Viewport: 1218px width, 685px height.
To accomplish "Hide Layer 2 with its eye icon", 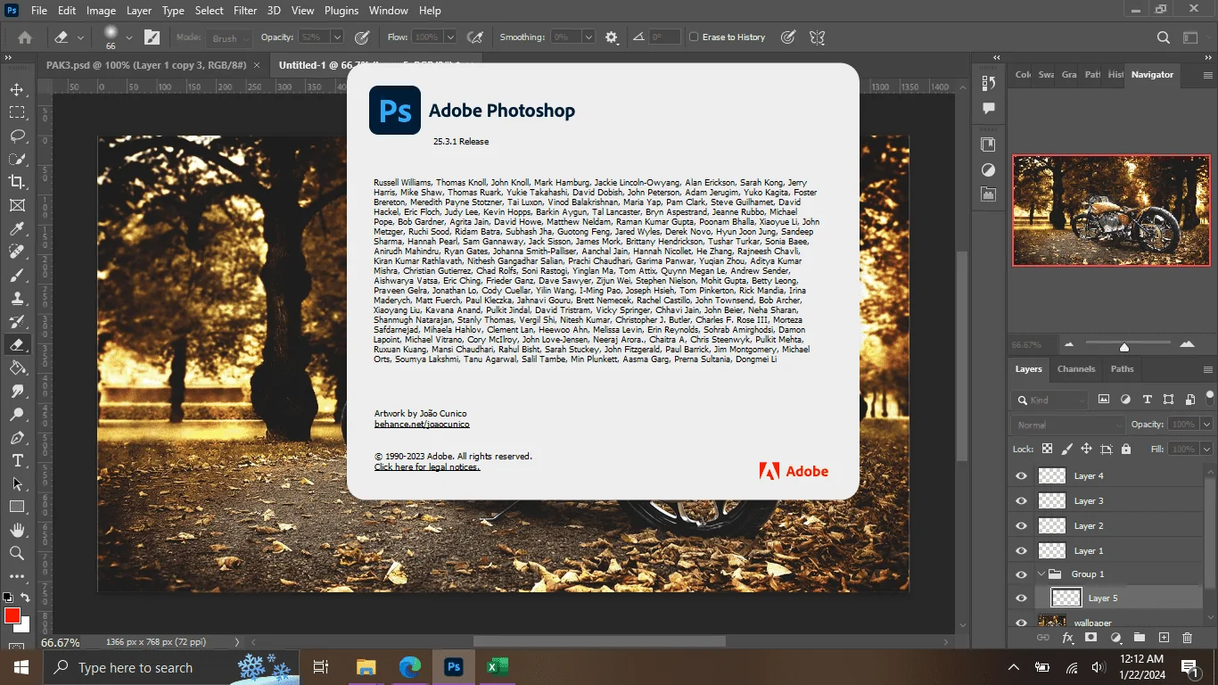I will click(x=1022, y=525).
